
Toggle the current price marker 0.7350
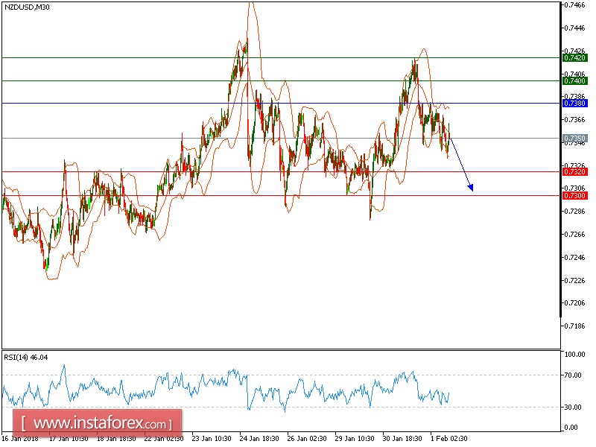(574, 137)
